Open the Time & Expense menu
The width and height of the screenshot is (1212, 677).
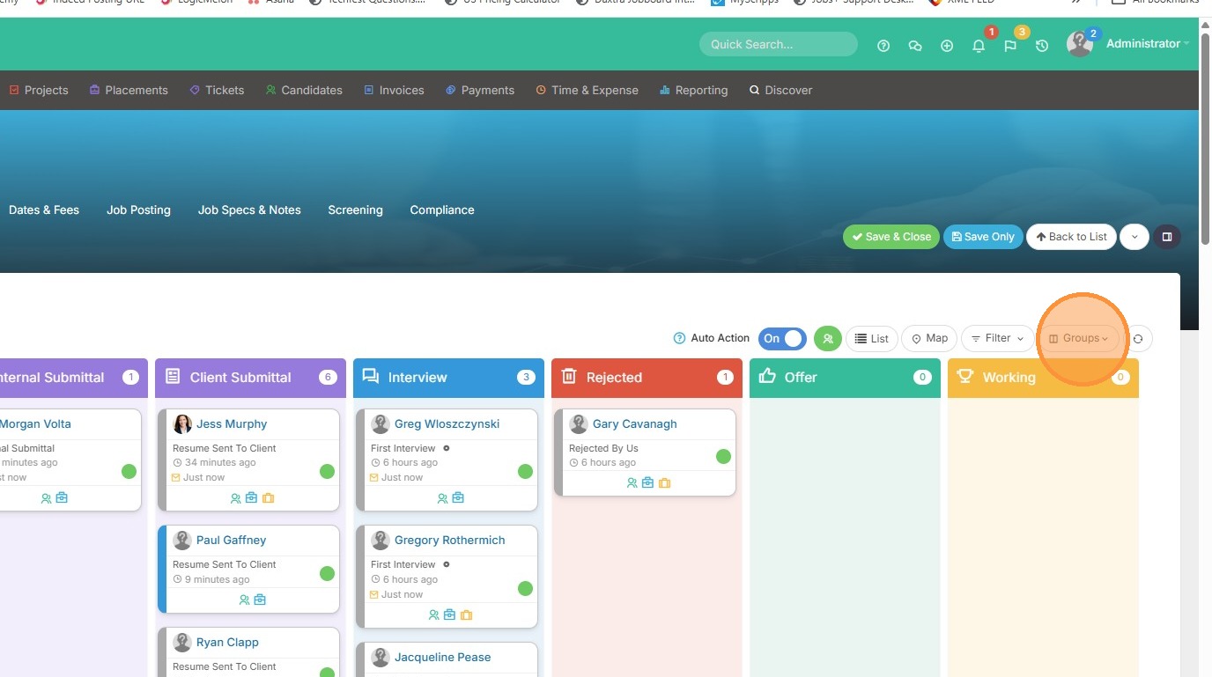[588, 90]
